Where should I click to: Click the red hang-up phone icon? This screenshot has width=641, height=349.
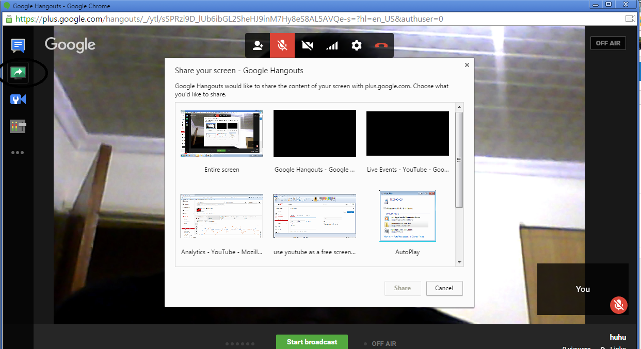[x=381, y=45]
